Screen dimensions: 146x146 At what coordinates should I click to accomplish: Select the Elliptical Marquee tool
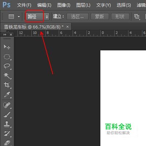tap(7, 57)
